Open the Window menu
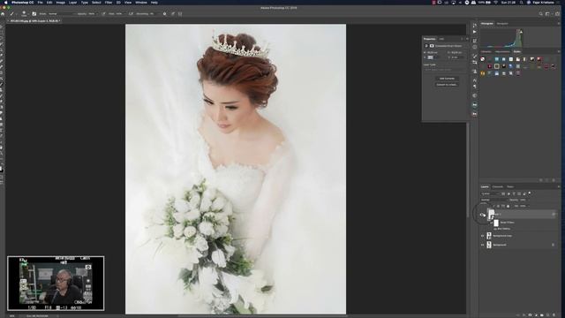Screen dimensions: 565x318 pos(141,3)
